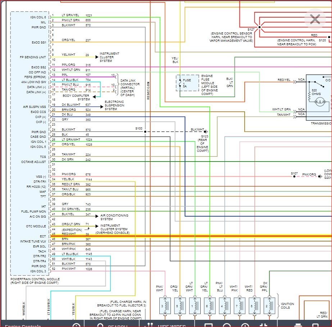Select the LT BLU/BLK 1145 wire label

click(x=77, y=254)
